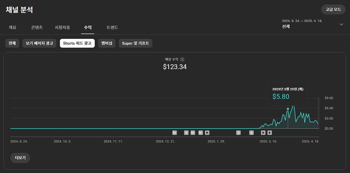Open the 시청자층 tab

[x=62, y=27]
